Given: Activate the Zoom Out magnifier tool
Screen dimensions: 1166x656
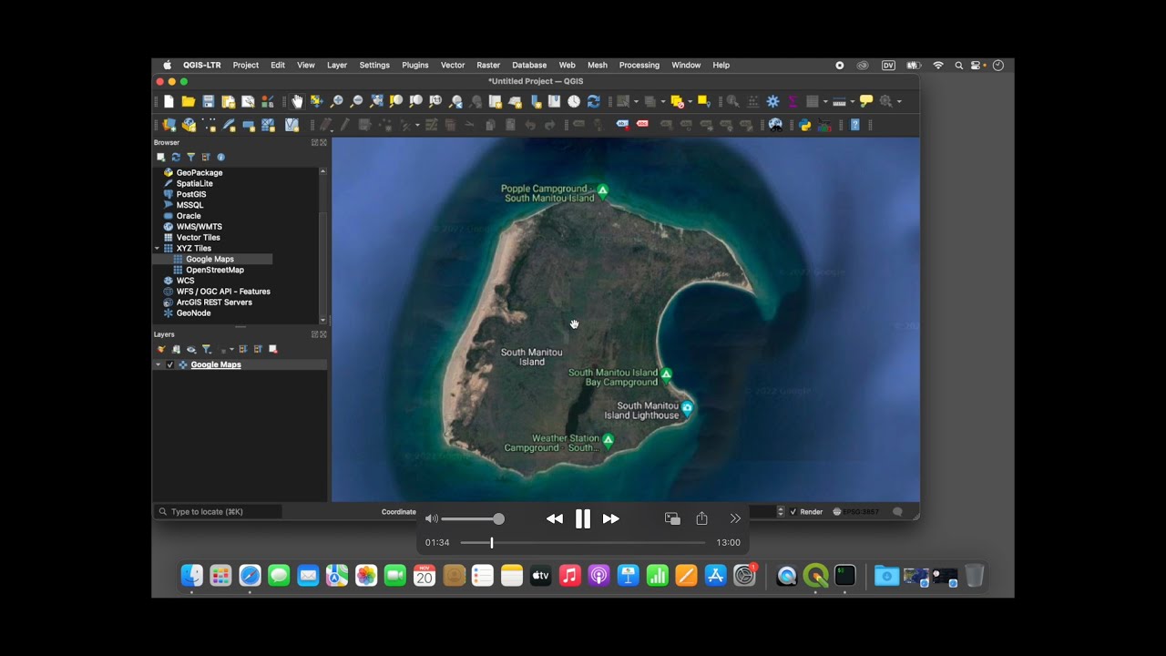Looking at the screenshot, I should click(357, 101).
